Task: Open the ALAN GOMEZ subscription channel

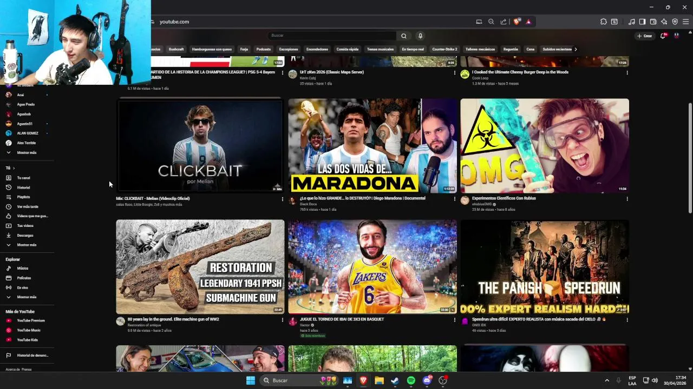Action: tap(27, 133)
